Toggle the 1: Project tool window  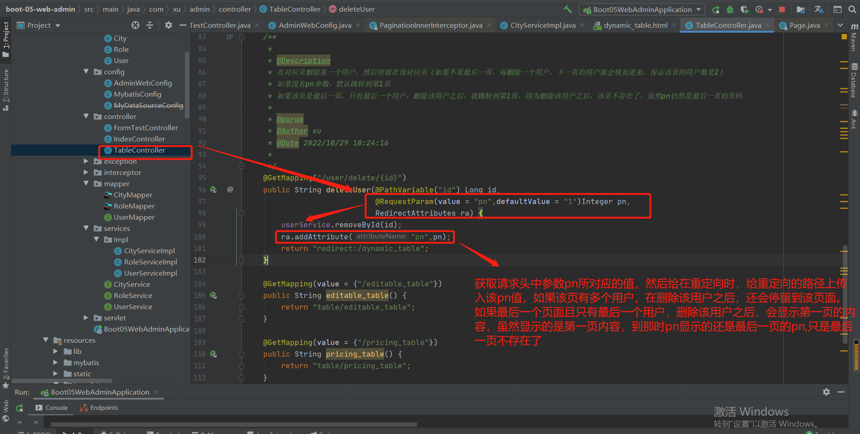click(6, 39)
